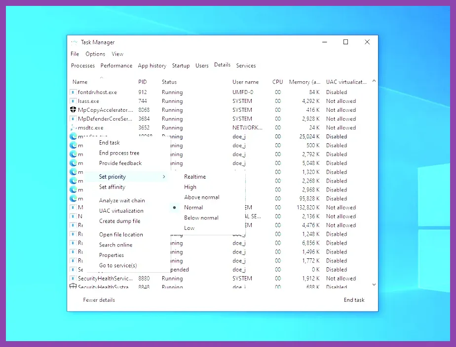The width and height of the screenshot is (456, 347).
Task: Click the End task button at bottom
Action: point(354,300)
